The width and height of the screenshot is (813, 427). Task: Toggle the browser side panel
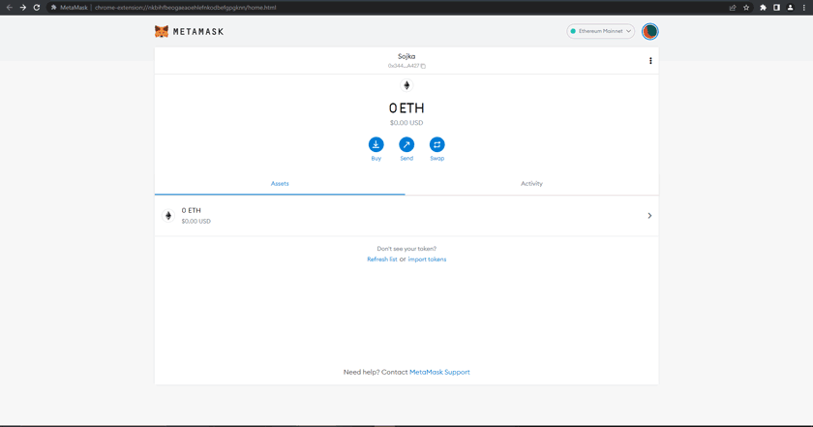776,8
